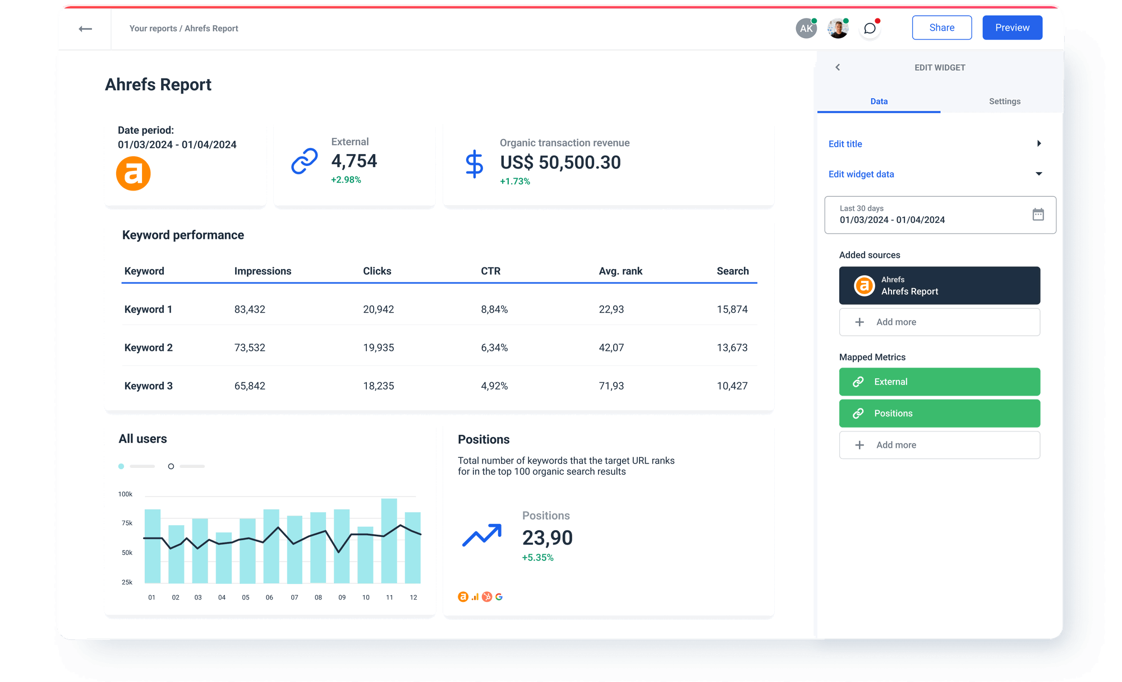This screenshot has width=1122, height=682.
Task: Select the Google Analytics icon in Positions widget
Action: click(x=475, y=597)
